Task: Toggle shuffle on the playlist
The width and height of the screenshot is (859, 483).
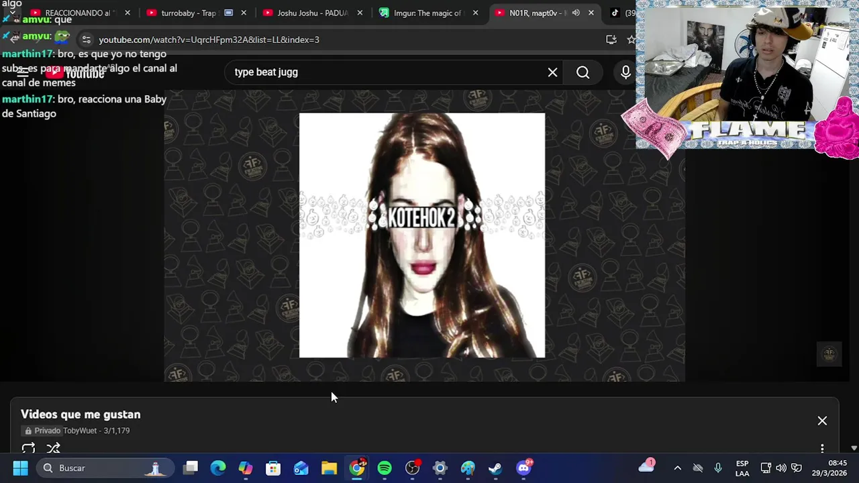Action: tap(54, 448)
